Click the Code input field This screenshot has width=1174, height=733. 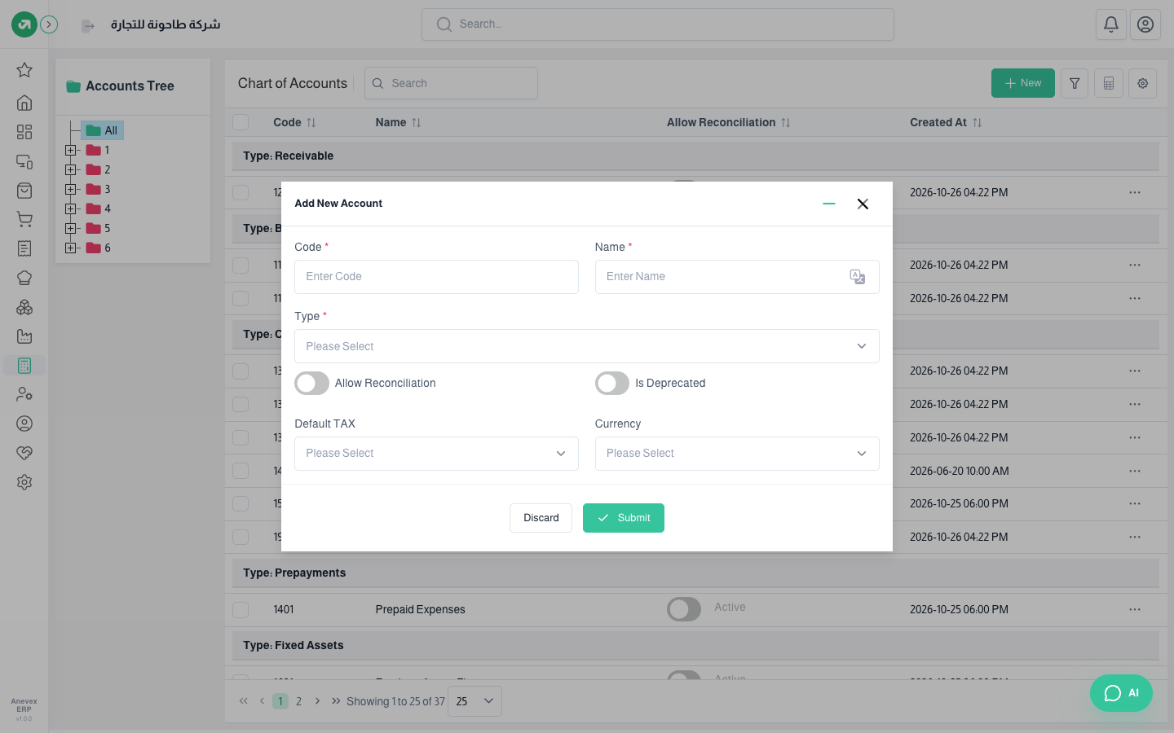tap(436, 277)
